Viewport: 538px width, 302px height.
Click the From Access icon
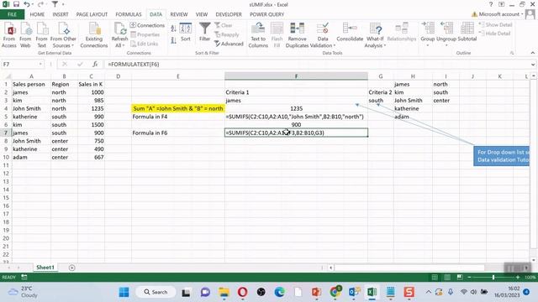click(9, 35)
